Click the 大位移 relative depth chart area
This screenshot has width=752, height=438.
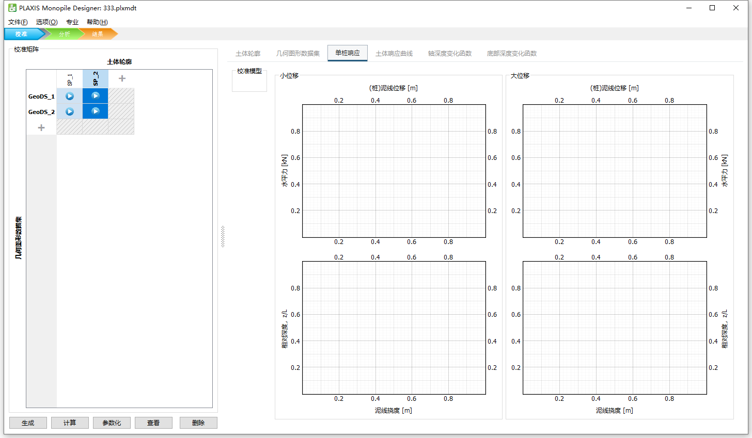click(615, 328)
